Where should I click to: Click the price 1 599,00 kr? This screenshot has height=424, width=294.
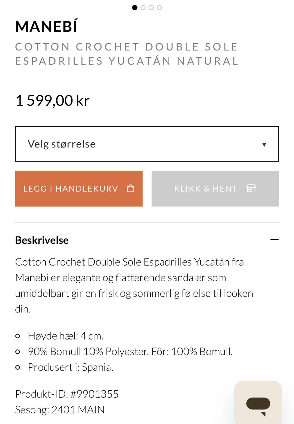click(52, 101)
